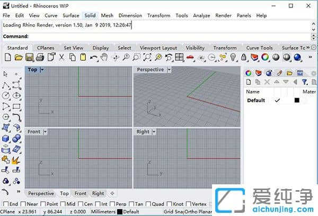Click the Zoom Extents icon
Image resolution: width=318 pixels, height=216 pixels.
(147, 58)
